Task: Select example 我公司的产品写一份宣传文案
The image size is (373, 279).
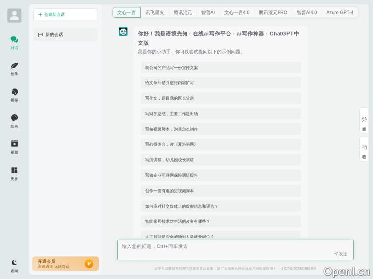Action: (x=221, y=68)
